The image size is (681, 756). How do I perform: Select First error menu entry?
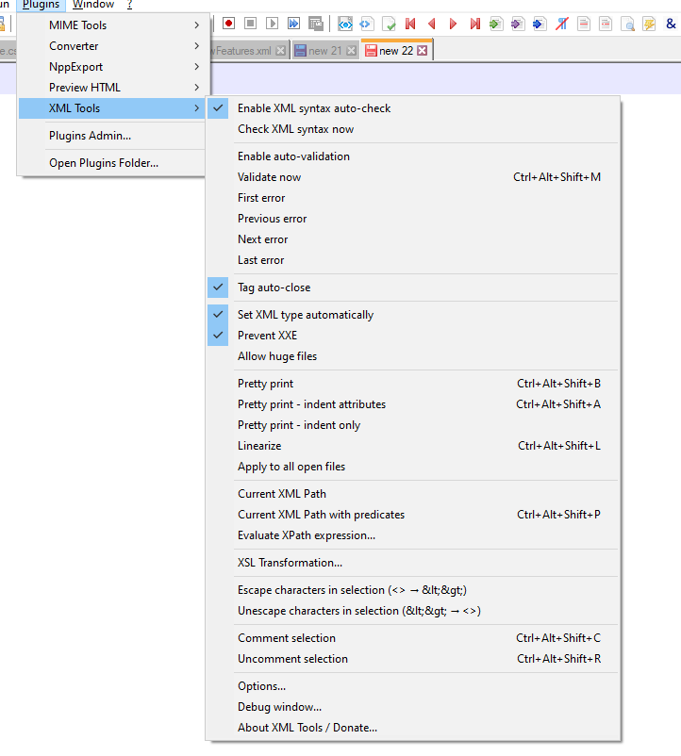coord(412,198)
